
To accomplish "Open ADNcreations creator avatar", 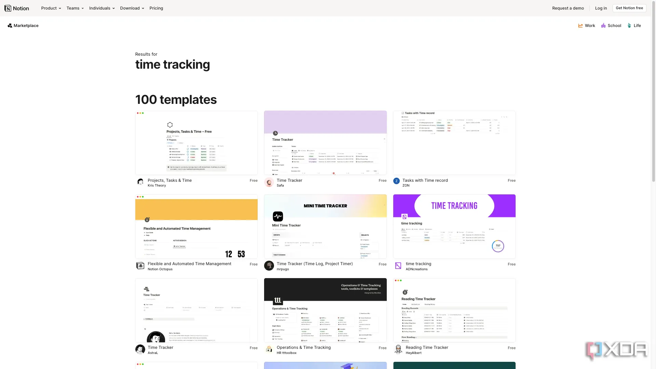I will click(x=398, y=265).
